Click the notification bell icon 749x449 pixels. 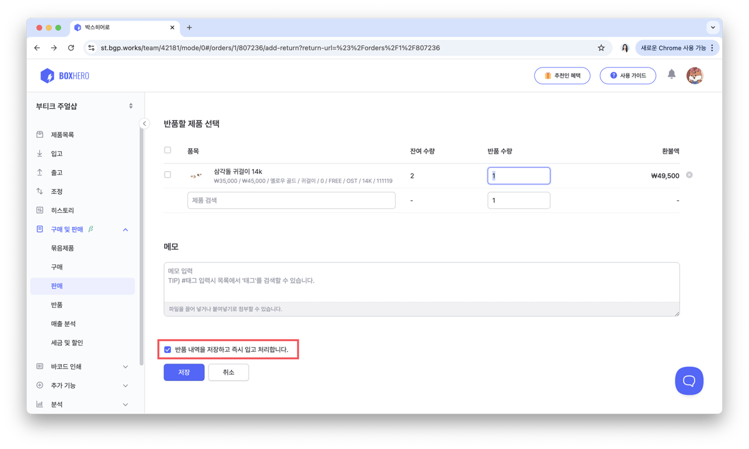tap(672, 74)
